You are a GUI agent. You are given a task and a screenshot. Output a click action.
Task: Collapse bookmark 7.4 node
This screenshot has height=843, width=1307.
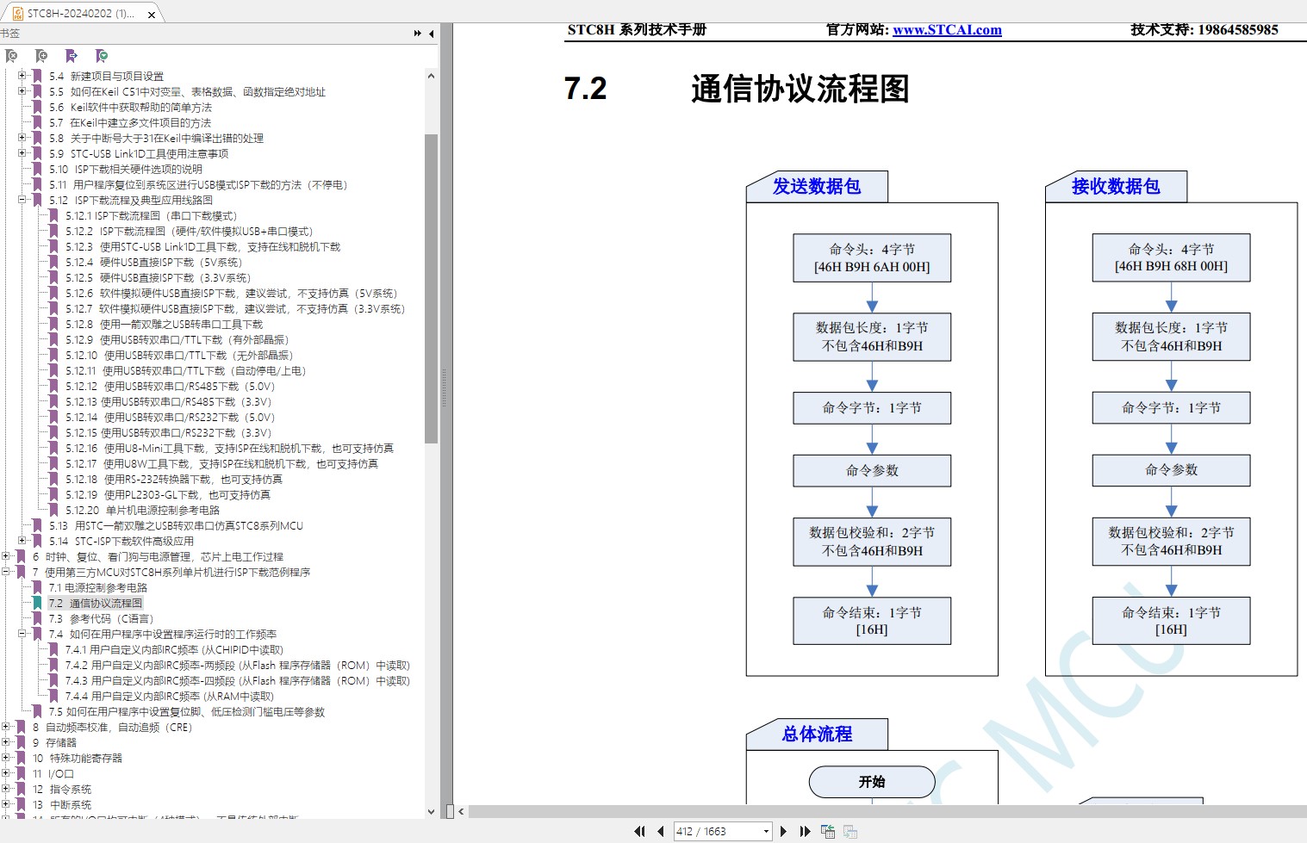pos(22,634)
